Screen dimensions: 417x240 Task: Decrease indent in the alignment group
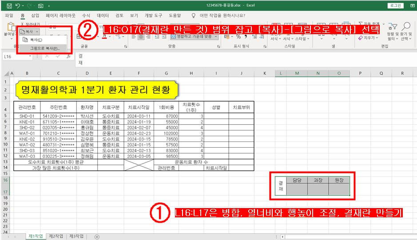pyautogui.click(x=157, y=37)
